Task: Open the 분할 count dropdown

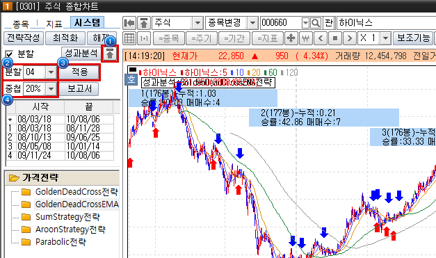Action: (x=51, y=72)
